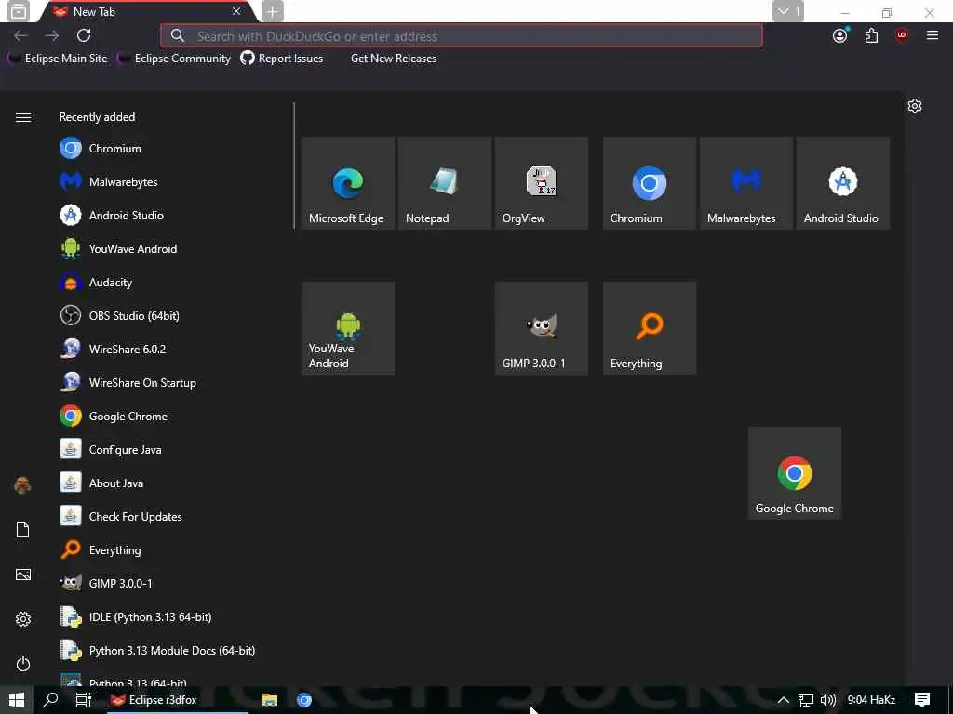
Task: Open Settings gear in Start sidebar
Action: pyautogui.click(x=23, y=619)
